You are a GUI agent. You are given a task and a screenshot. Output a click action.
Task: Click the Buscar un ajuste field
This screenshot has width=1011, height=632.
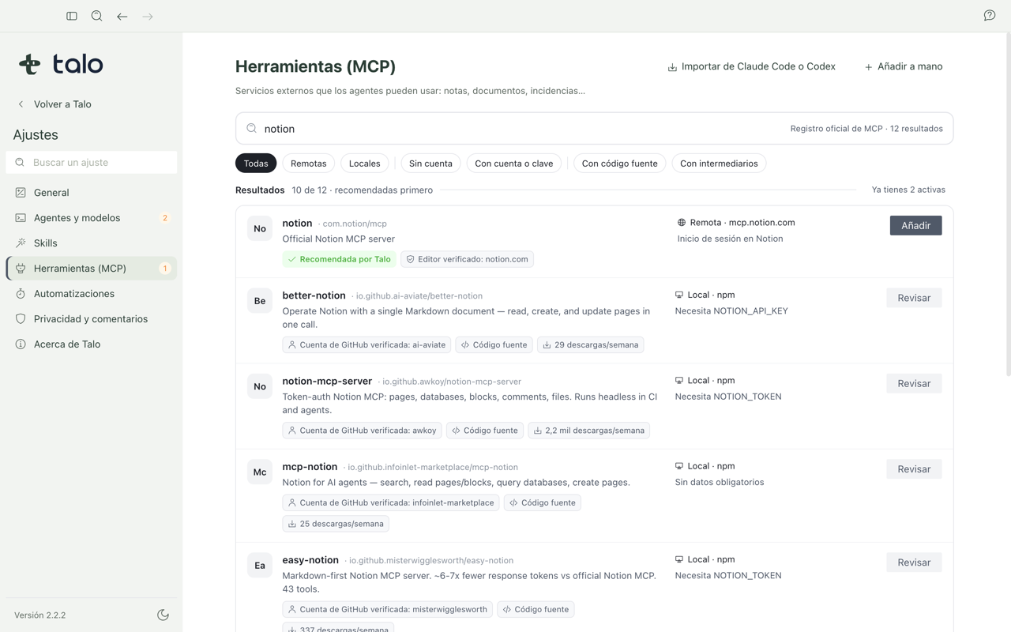92,163
